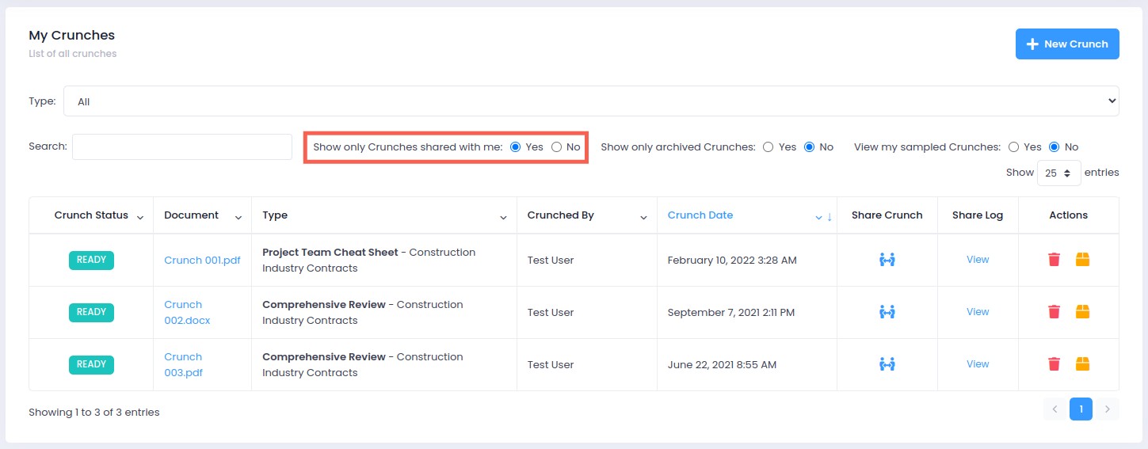Viewport: 1148px width, 449px height.
Task: Click the Share Crunch column header
Action: point(887,215)
